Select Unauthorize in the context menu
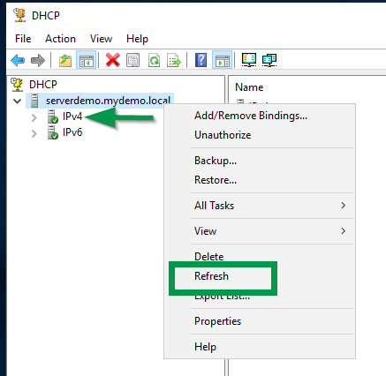 223,135
